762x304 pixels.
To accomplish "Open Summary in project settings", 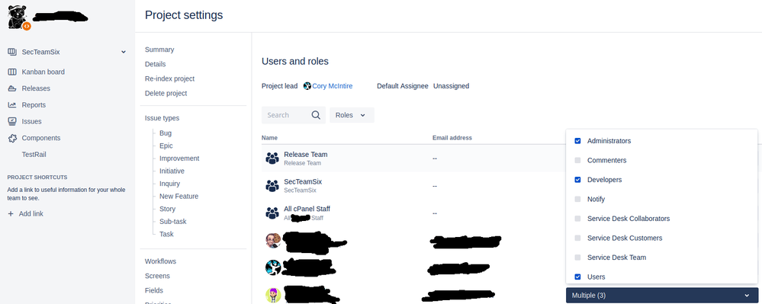I will [159, 50].
